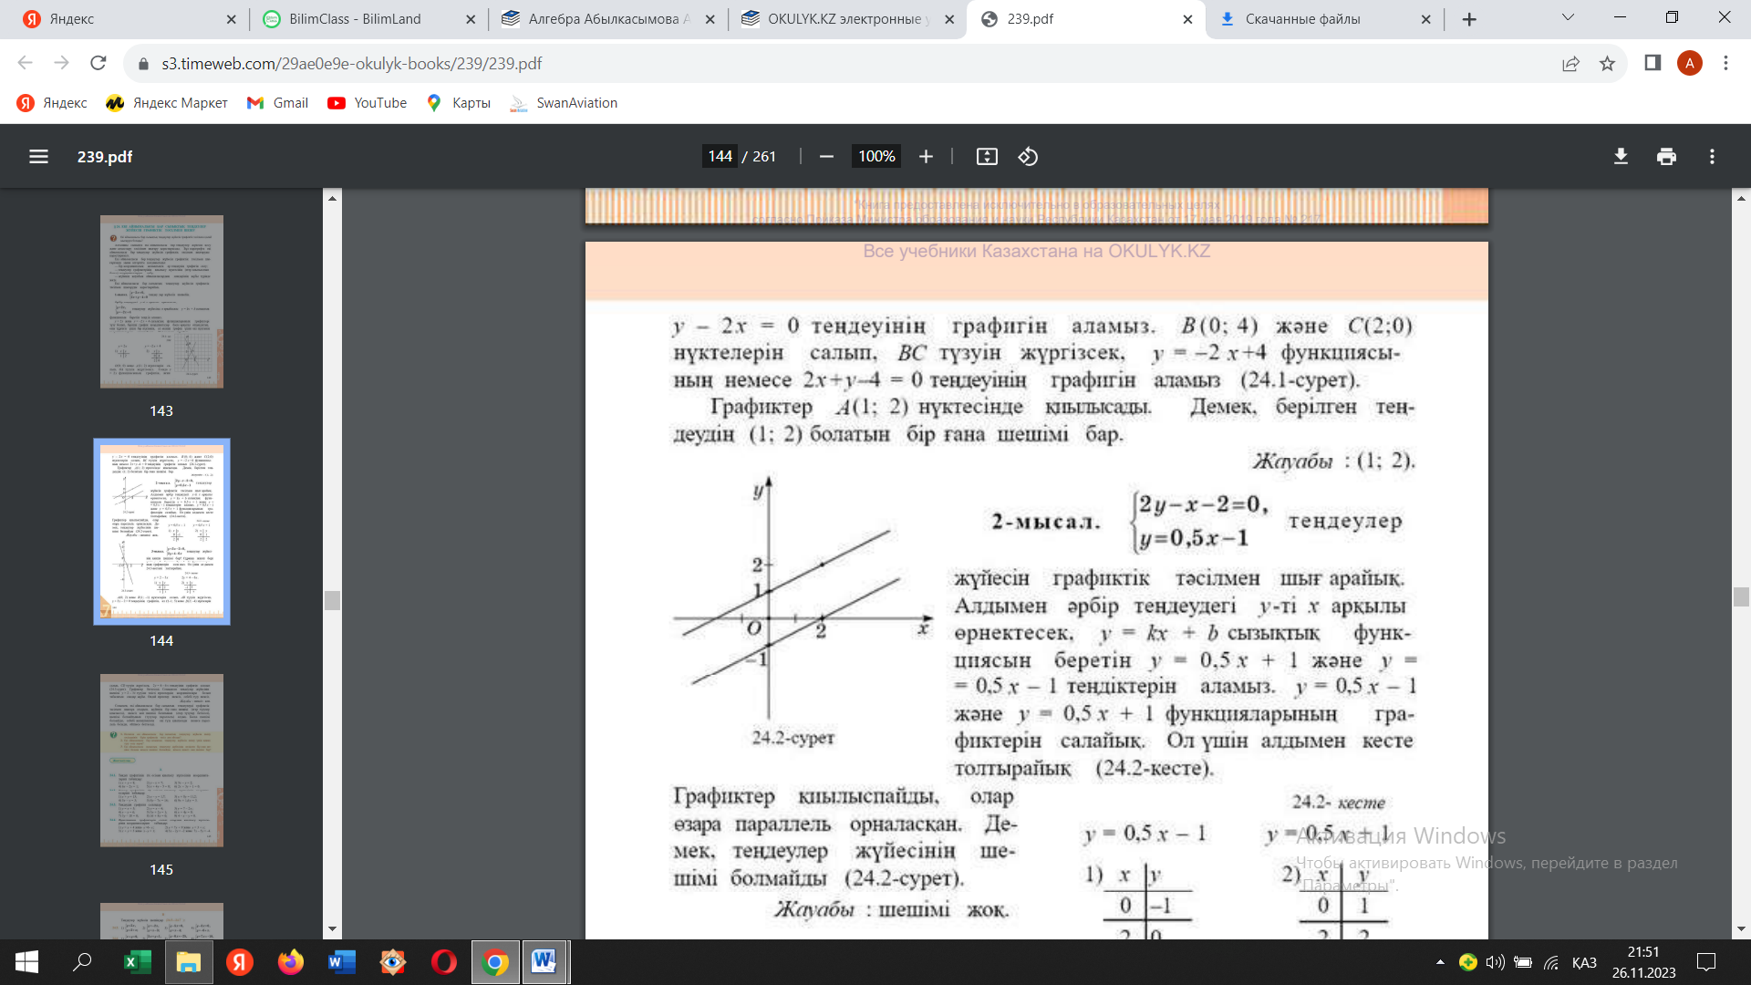The image size is (1751, 985).
Task: Expand the tab search chevron
Action: coord(1568,17)
